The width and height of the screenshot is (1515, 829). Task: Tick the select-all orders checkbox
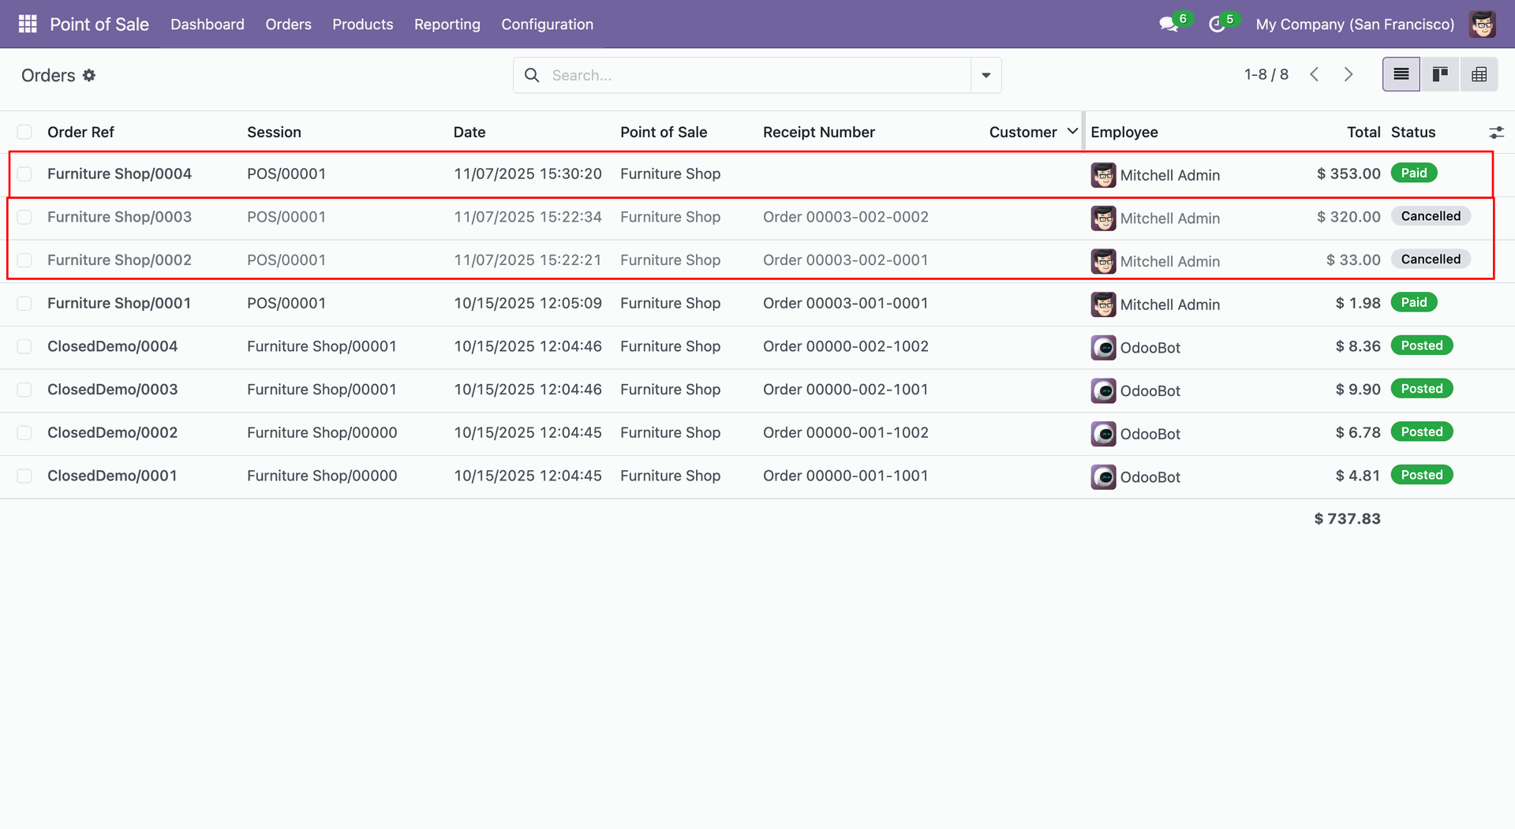pos(24,133)
